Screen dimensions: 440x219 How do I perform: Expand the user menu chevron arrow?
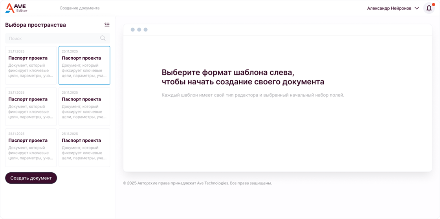pos(417,8)
